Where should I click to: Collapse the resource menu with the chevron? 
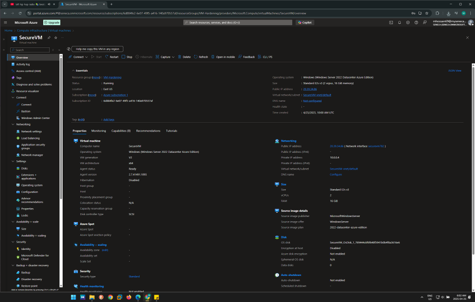[x=59, y=50]
